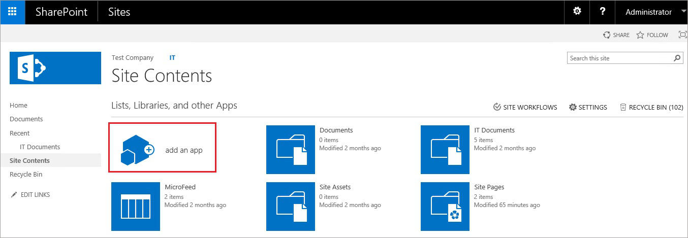The width and height of the screenshot is (688, 238).
Task: Open the MicroFeed list tile icon
Action: coord(136,207)
